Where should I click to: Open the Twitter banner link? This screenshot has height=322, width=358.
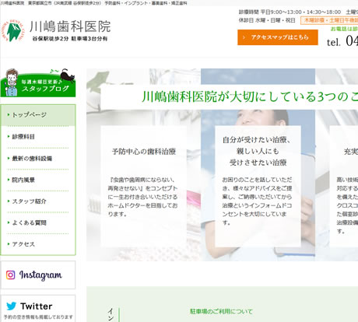[38, 309]
